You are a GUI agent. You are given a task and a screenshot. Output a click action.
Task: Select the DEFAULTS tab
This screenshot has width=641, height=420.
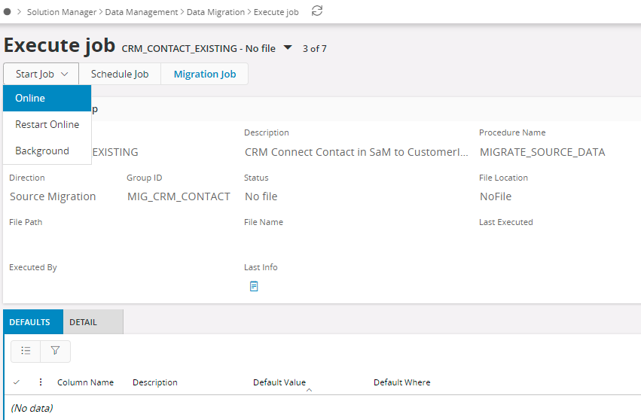[x=29, y=322]
